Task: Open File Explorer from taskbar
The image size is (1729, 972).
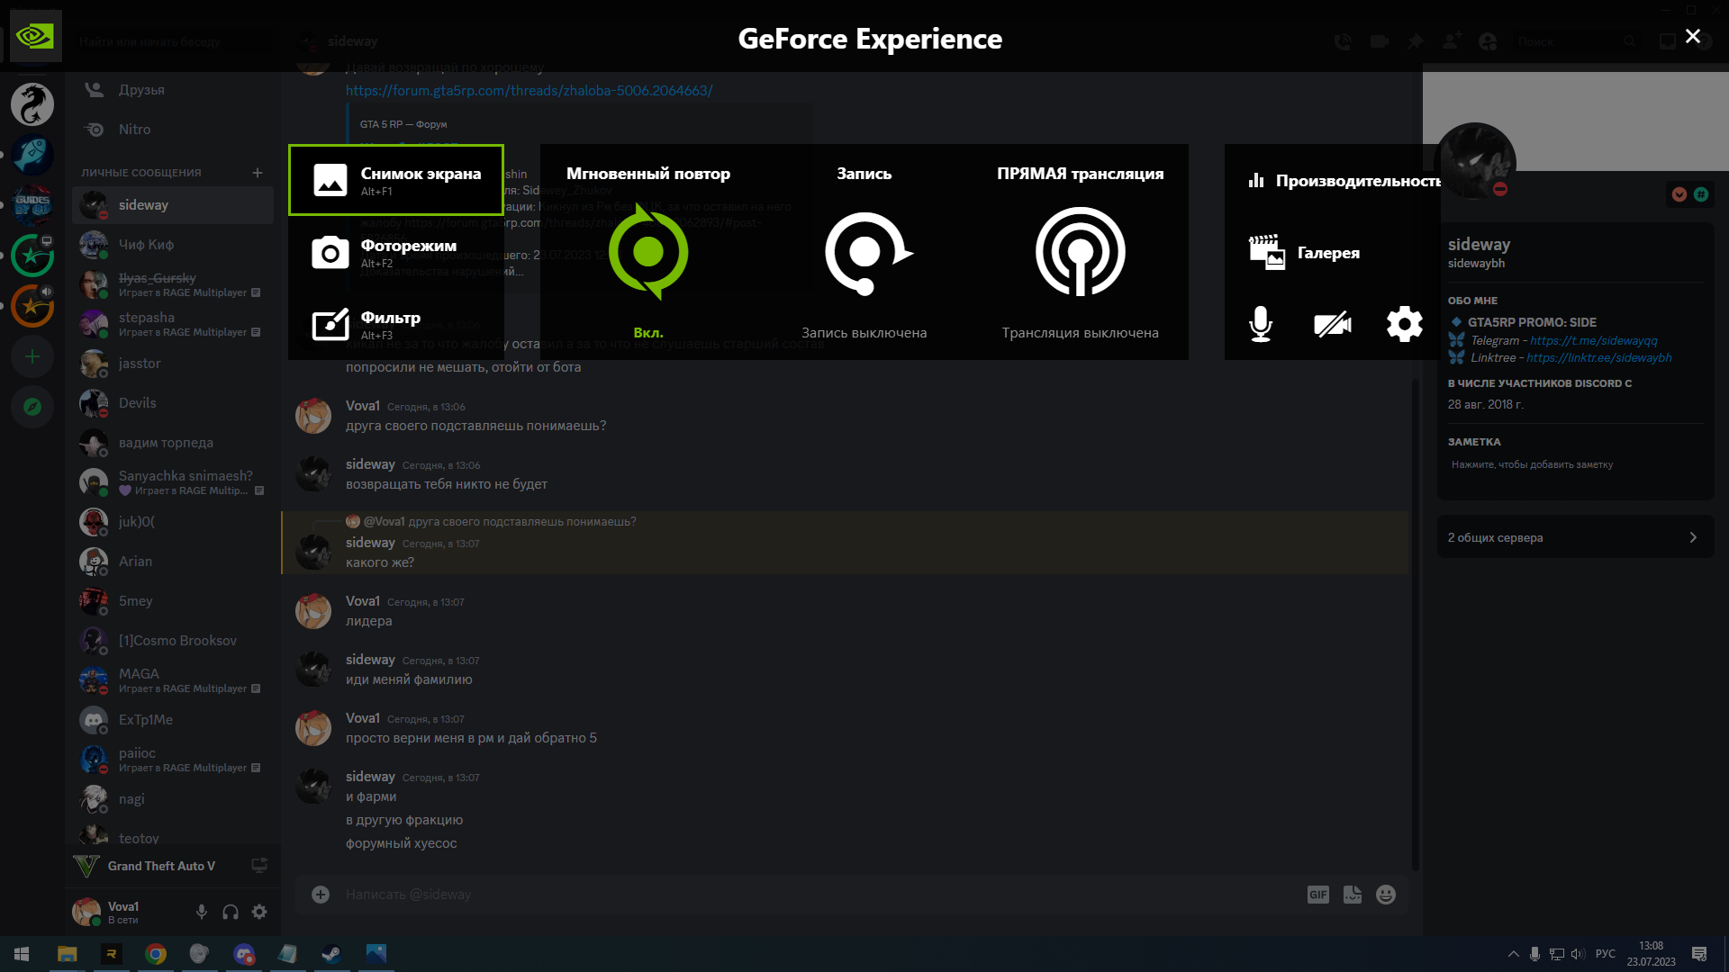Action: coord(68,954)
